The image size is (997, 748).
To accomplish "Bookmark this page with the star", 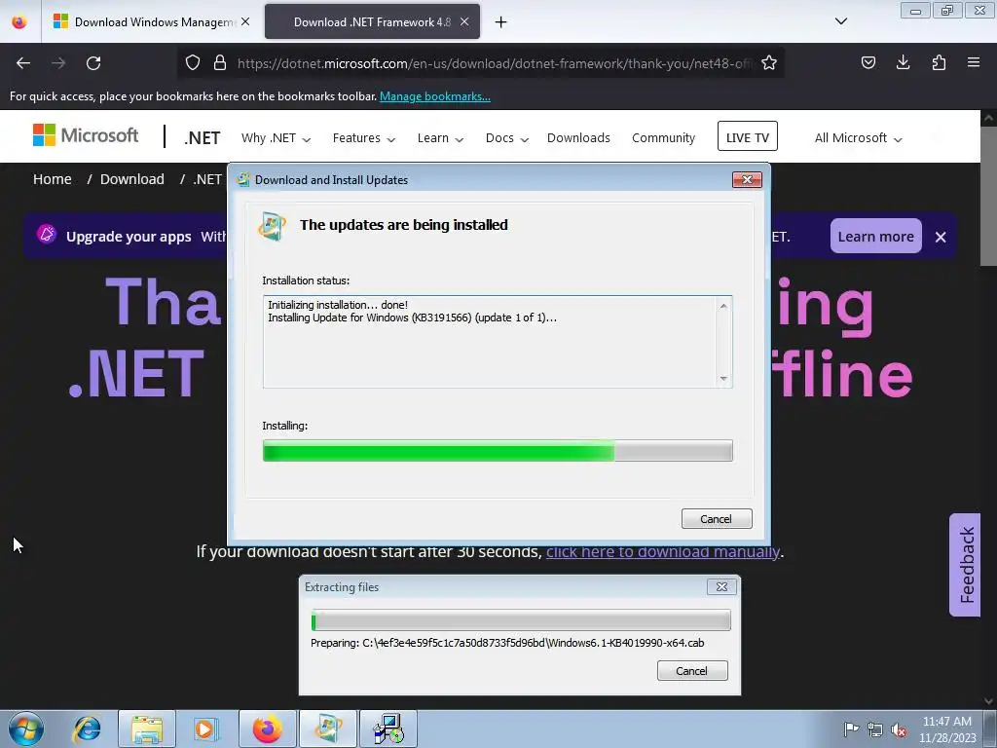I will [769, 62].
